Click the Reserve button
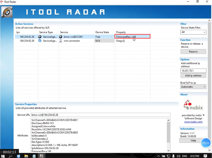Viewport: 212px width, 158px height. click(193, 51)
